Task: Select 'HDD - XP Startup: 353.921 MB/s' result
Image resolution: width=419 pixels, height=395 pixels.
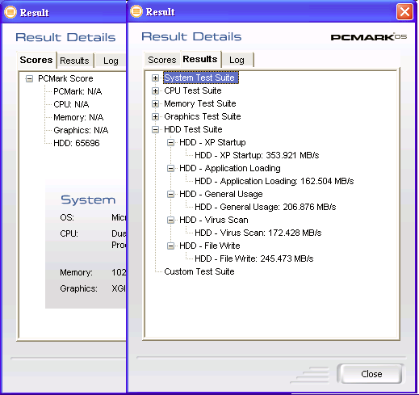Action: coord(257,155)
